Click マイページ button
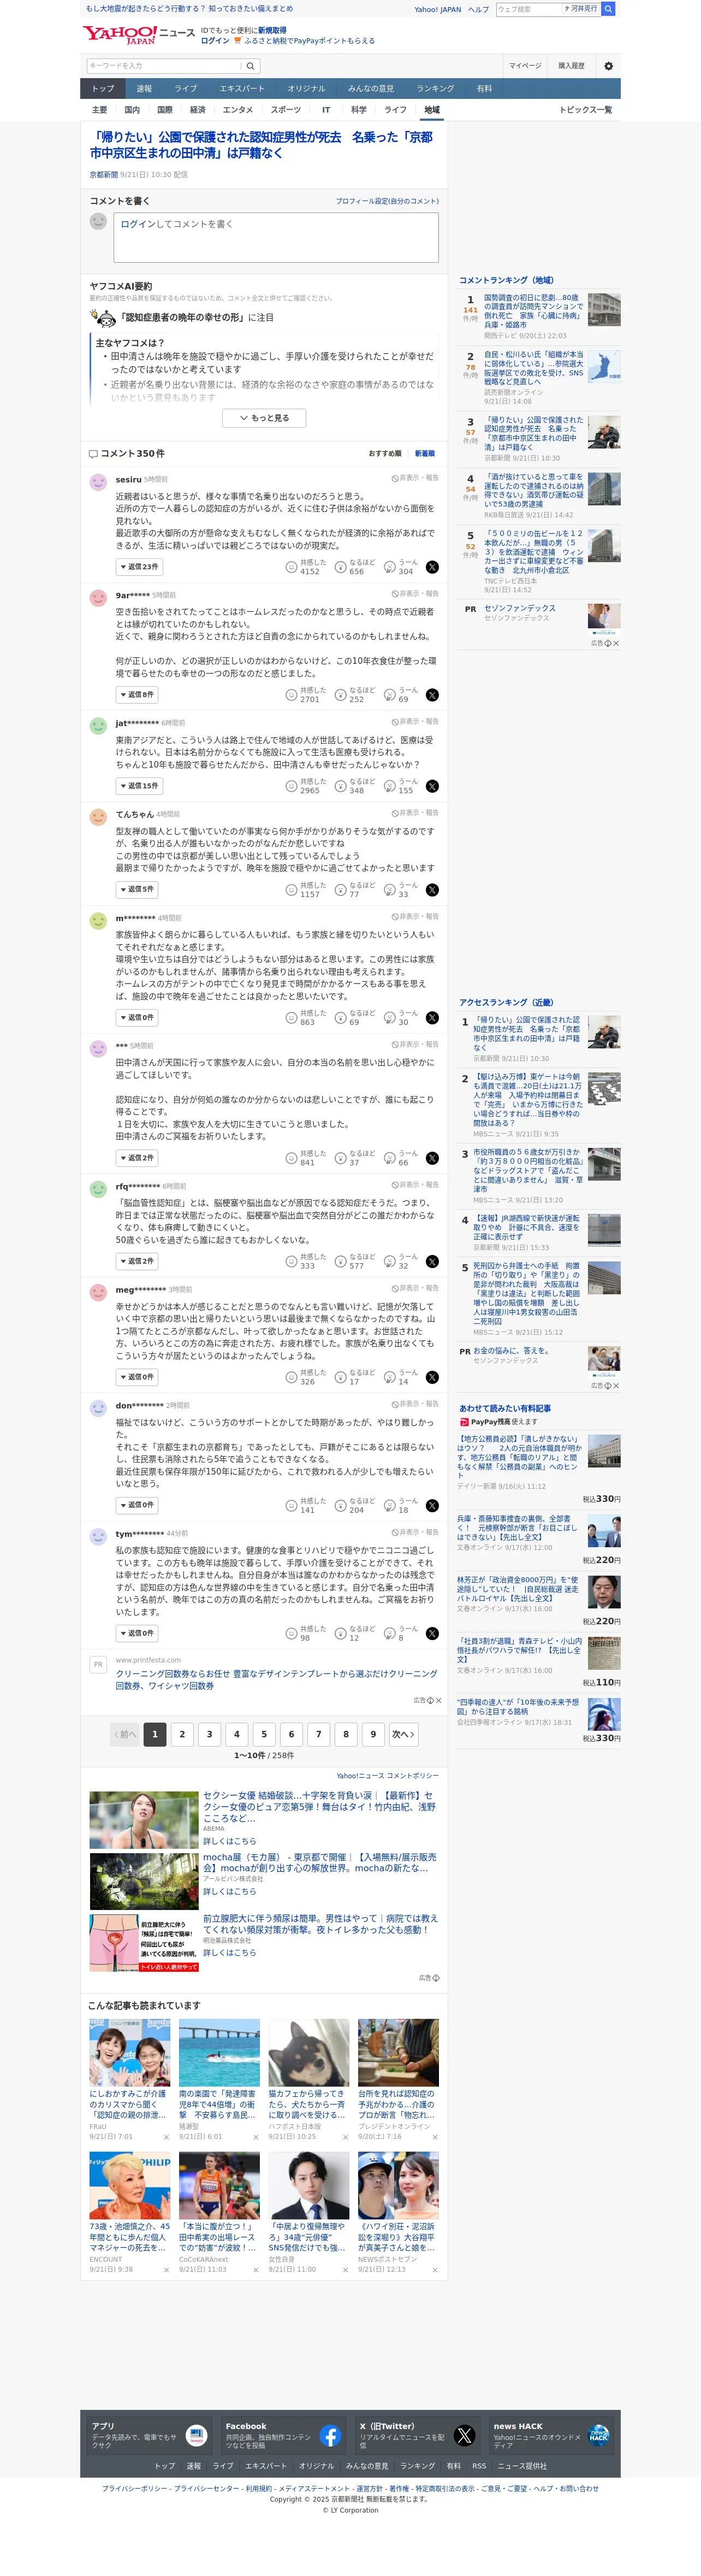 [525, 66]
